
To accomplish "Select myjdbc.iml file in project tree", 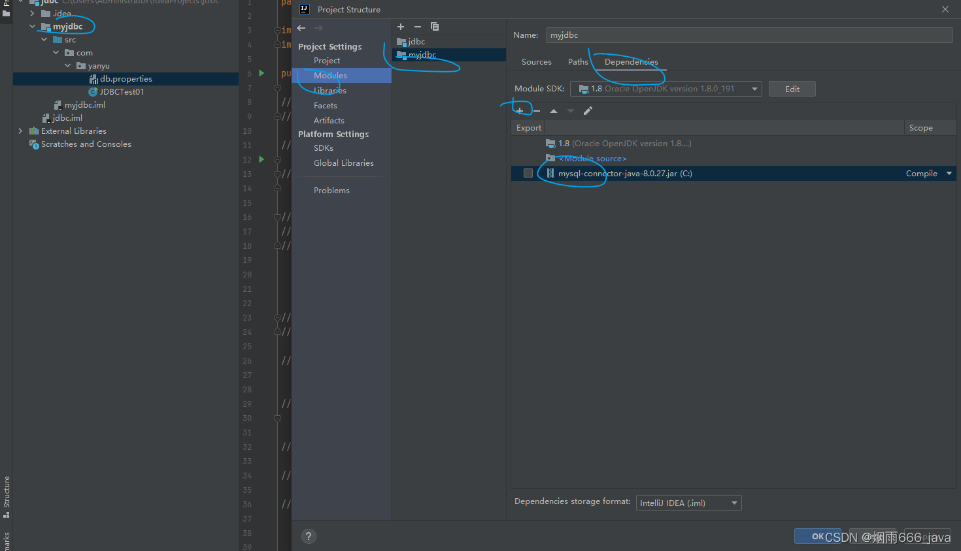I will click(84, 105).
